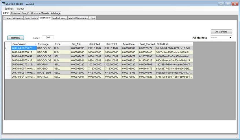Switch to the Cex_IO exchange tab

pos(25,13)
